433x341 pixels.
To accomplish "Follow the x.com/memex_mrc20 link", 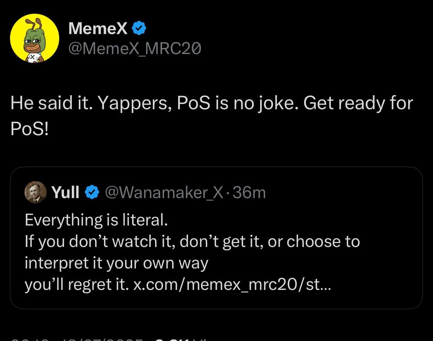I will (232, 284).
